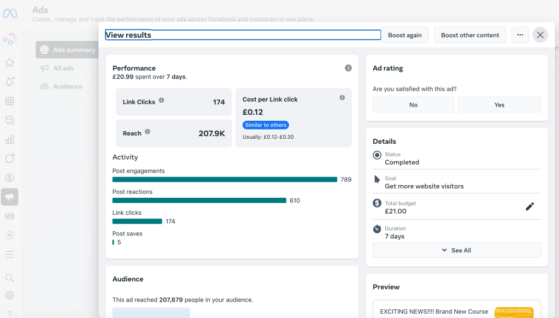Open the Live icon in sidebar
Screen dimensions: 559x318
click(9, 216)
